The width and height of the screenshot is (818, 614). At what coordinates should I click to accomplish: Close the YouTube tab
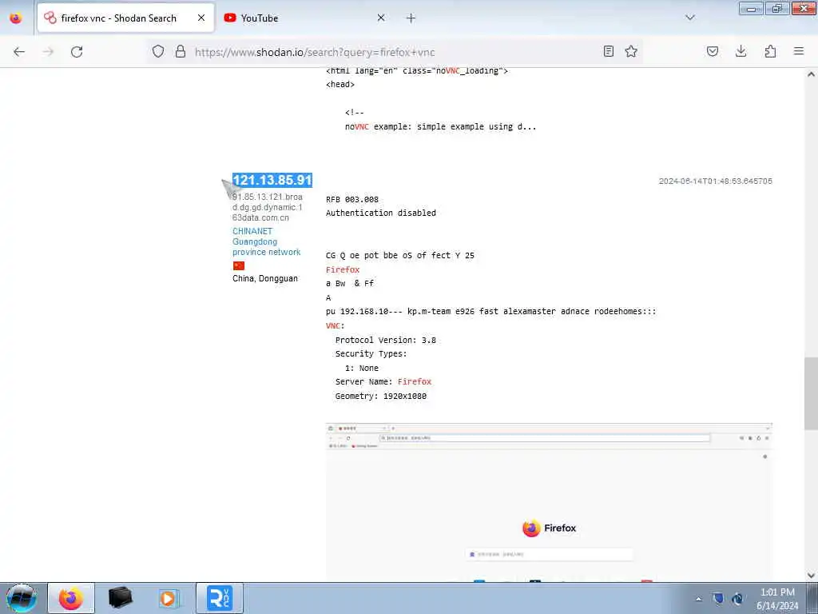point(381,18)
